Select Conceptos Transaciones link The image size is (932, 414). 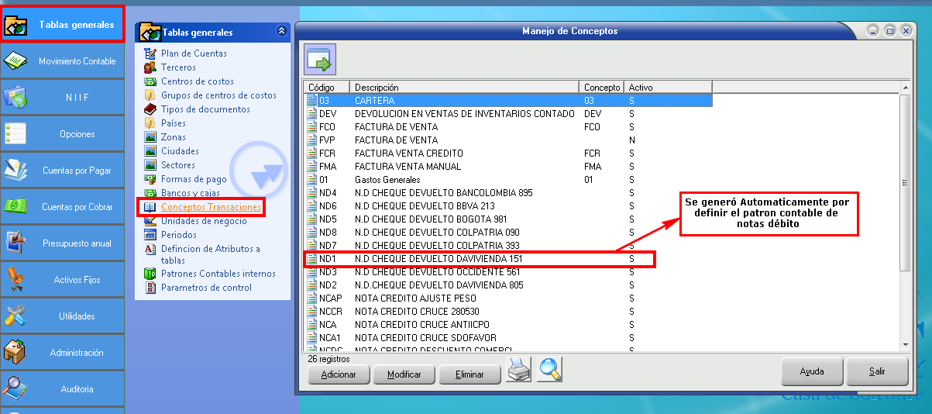[x=211, y=207]
